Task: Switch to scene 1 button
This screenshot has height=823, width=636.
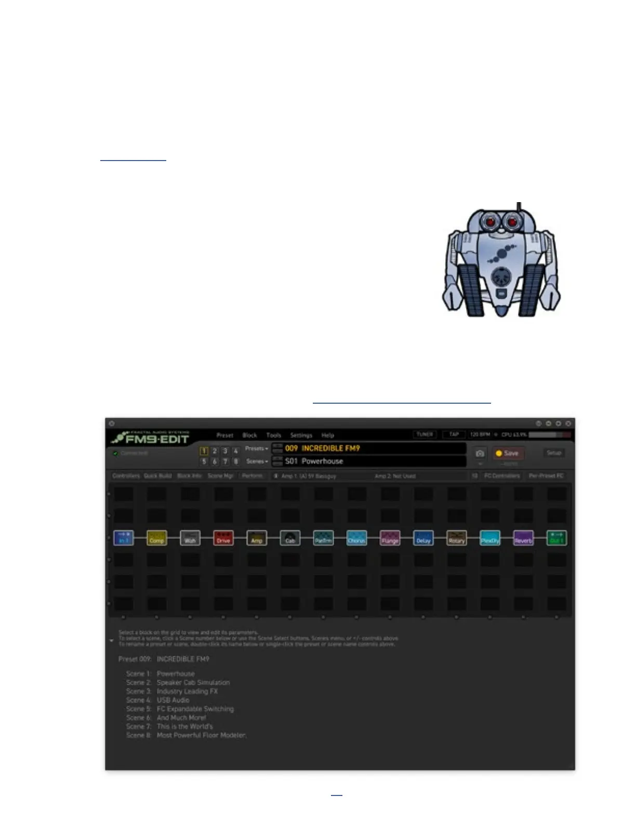Action: [204, 451]
